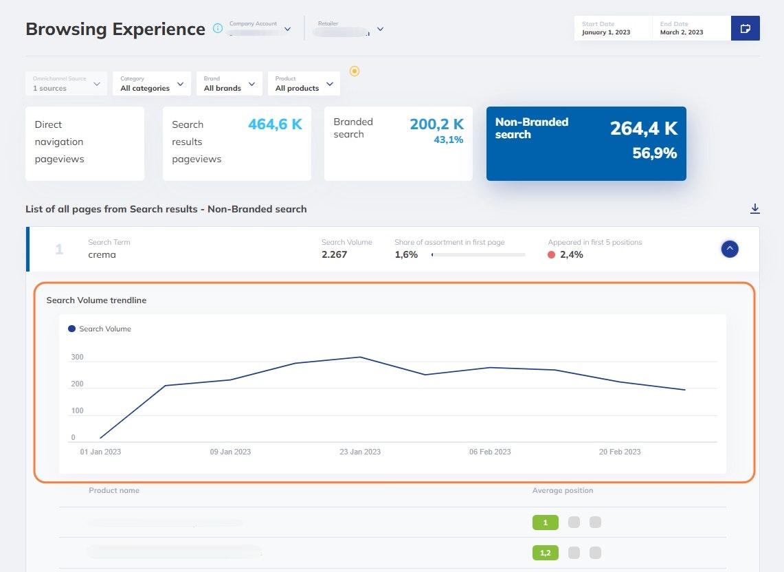The width and height of the screenshot is (784, 572).
Task: Expand the Category filter dropdown
Action: (152, 84)
